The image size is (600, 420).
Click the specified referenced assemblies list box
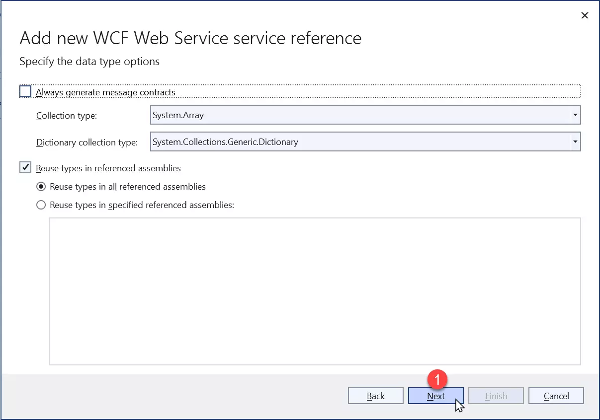tap(315, 291)
